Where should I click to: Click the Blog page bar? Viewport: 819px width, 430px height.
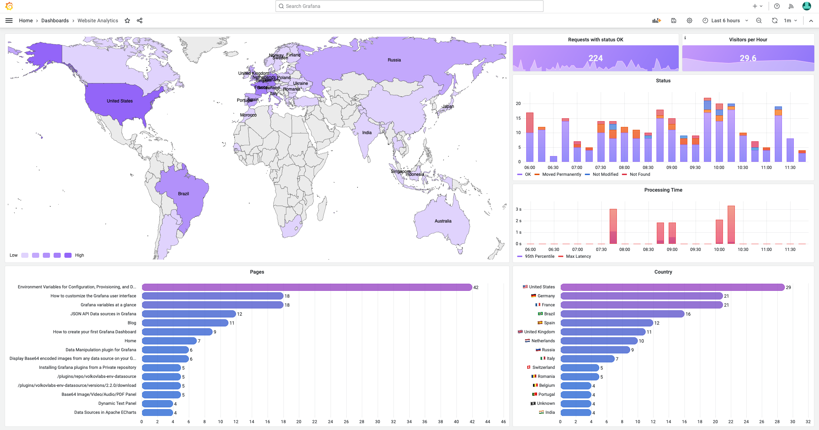pos(185,323)
